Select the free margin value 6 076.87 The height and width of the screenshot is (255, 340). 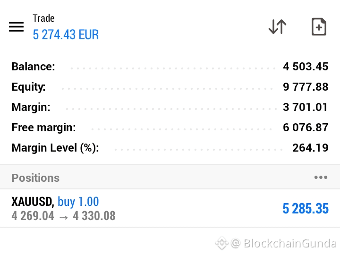tap(306, 127)
